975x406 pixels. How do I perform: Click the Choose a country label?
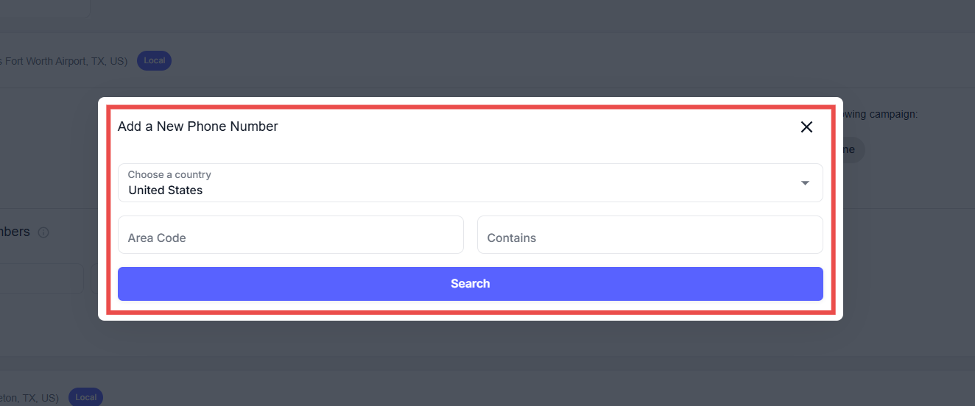[169, 174]
